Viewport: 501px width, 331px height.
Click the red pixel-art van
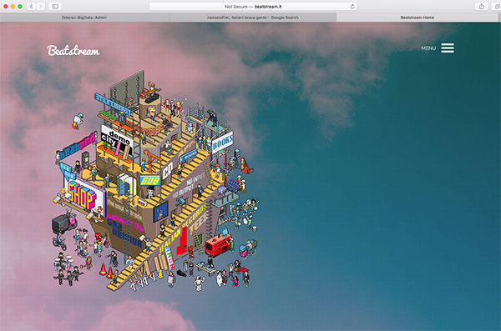217,244
